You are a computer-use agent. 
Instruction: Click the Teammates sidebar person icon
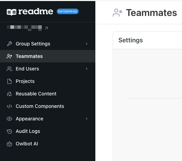click(x=9, y=56)
